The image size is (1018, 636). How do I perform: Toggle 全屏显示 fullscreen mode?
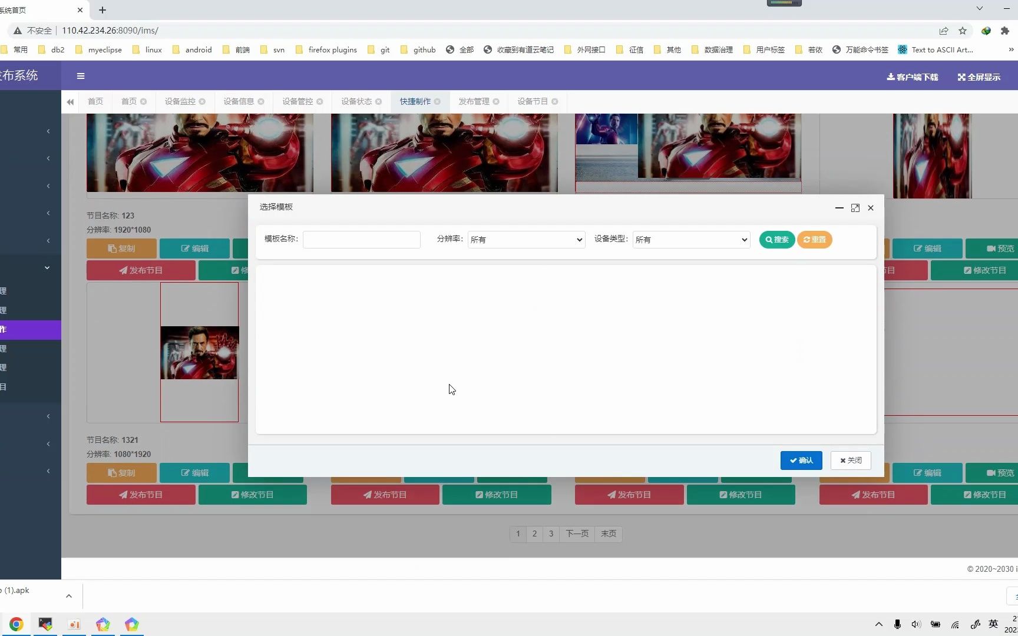click(979, 77)
